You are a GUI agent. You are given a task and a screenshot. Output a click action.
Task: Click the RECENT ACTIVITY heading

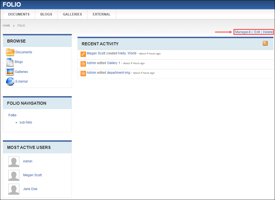click(x=100, y=44)
